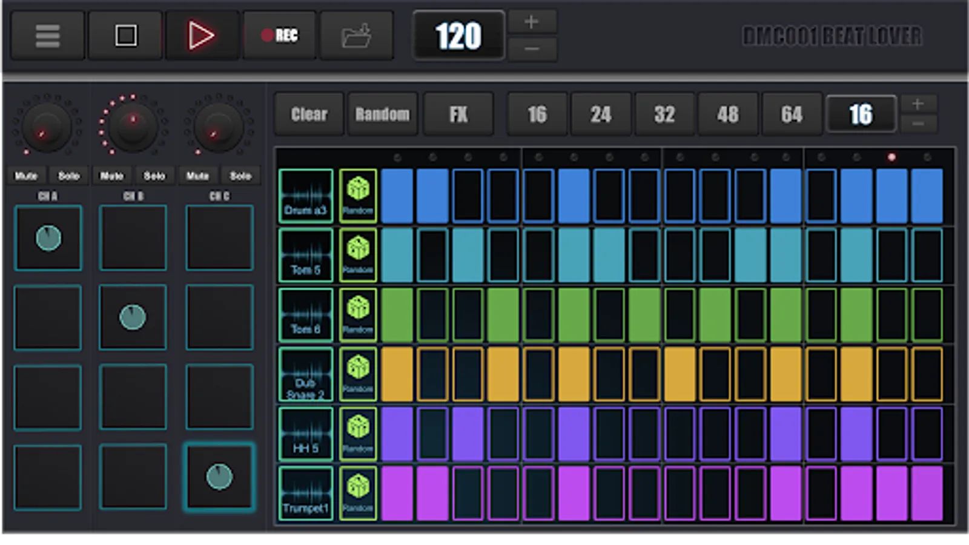Open the load folder icon
This screenshot has width=969, height=545.
click(356, 36)
